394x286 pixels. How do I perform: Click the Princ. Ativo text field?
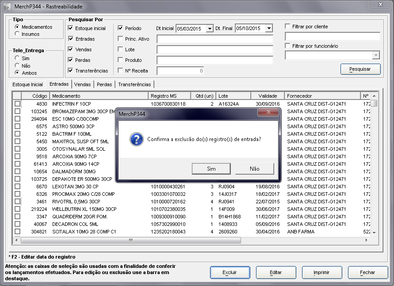pyautogui.click(x=214, y=39)
